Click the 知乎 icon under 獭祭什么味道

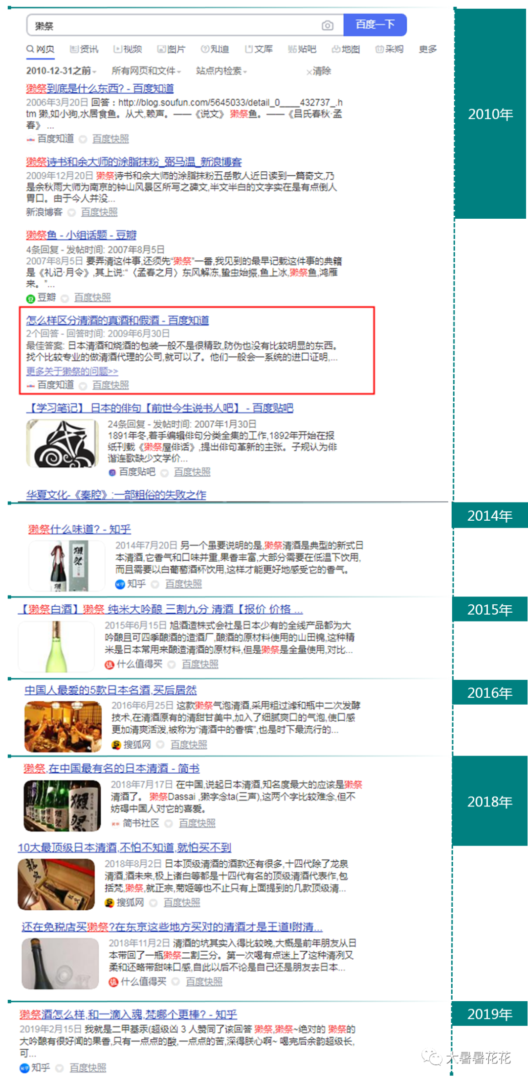coord(120,584)
